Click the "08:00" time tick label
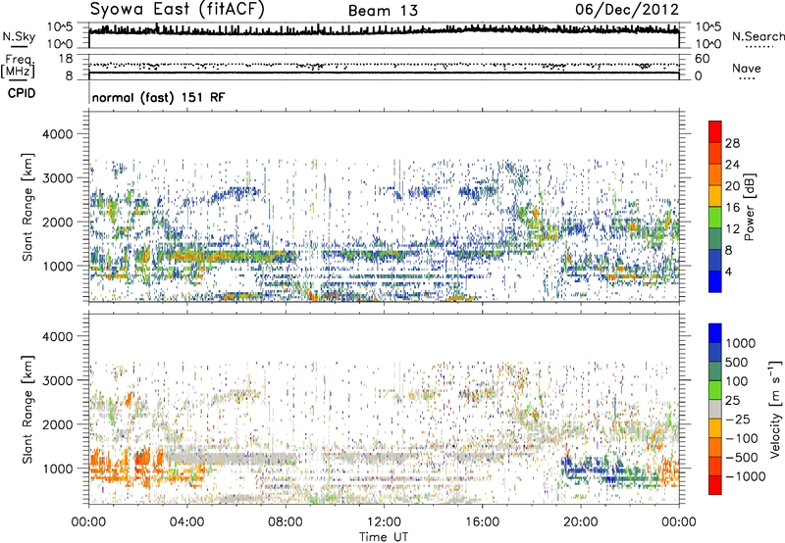 (286, 522)
